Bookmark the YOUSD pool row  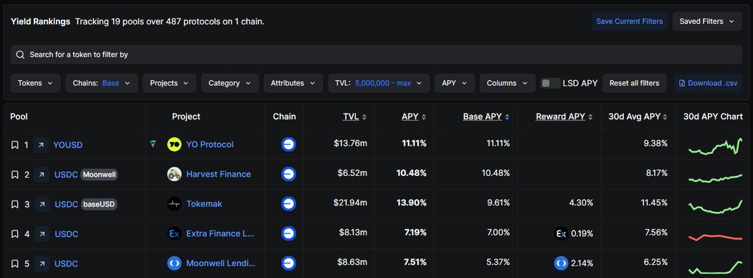15,145
